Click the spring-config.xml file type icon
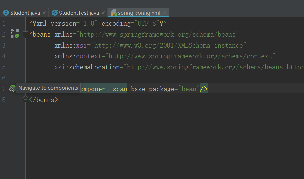304x179 pixels. click(x=114, y=13)
